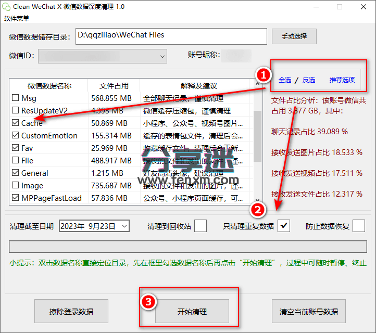Enable the Image row checkbox
376x333 pixels.
[x=15, y=185]
